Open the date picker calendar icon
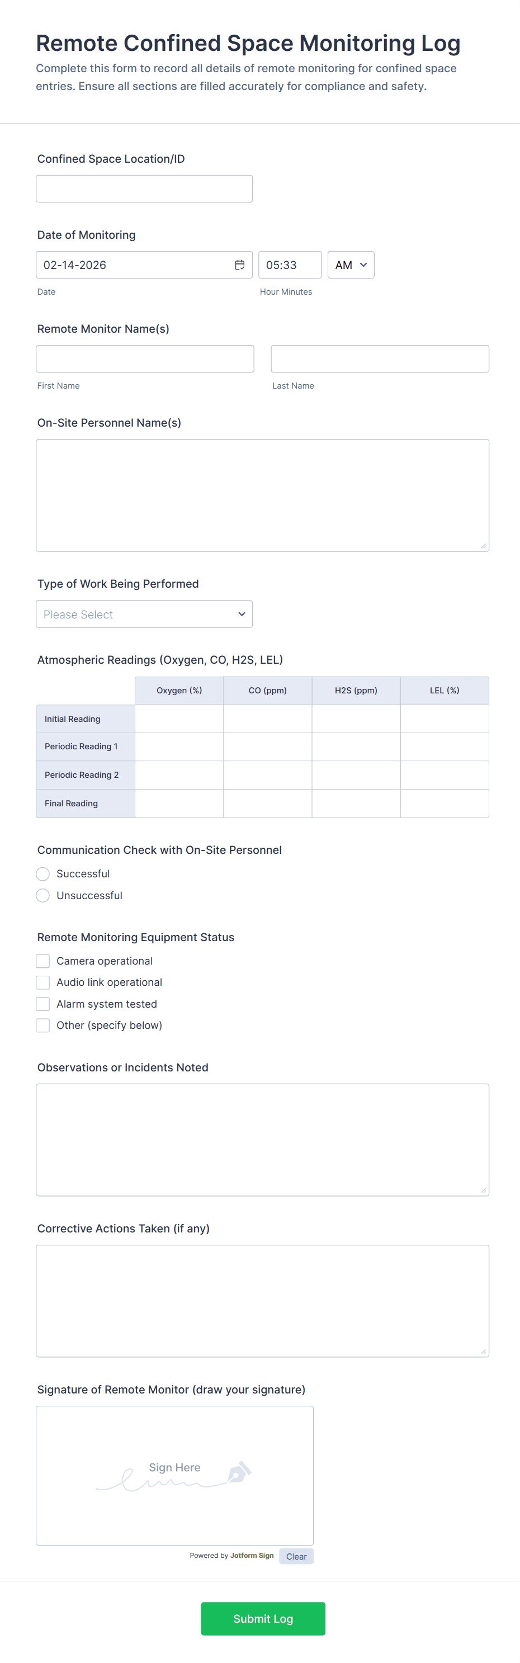This screenshot has height=1663, width=520. click(239, 264)
